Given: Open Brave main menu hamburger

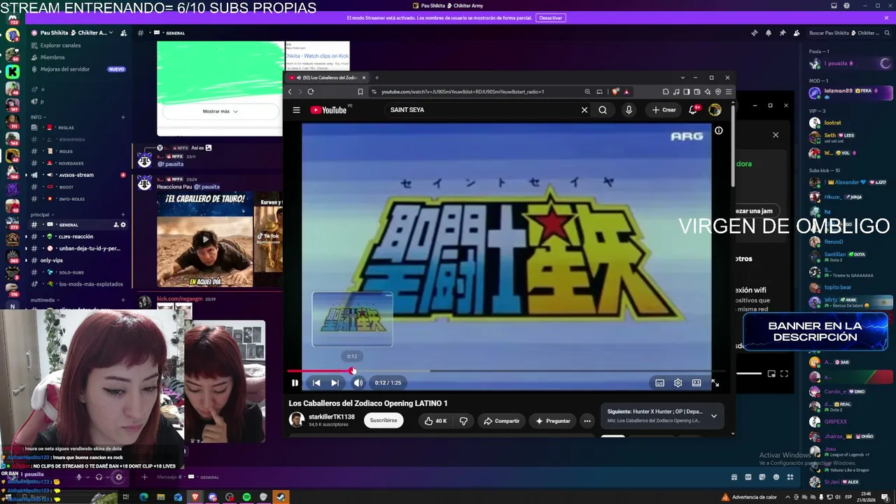Looking at the screenshot, I should pyautogui.click(x=729, y=92).
